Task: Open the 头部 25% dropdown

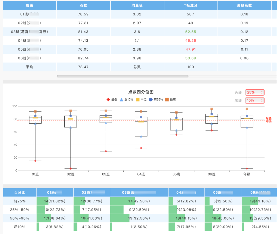Action: [255, 92]
